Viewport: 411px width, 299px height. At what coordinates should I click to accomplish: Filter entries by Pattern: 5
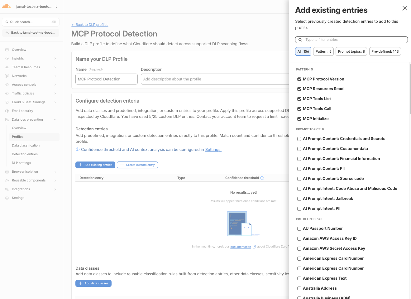[323, 51]
